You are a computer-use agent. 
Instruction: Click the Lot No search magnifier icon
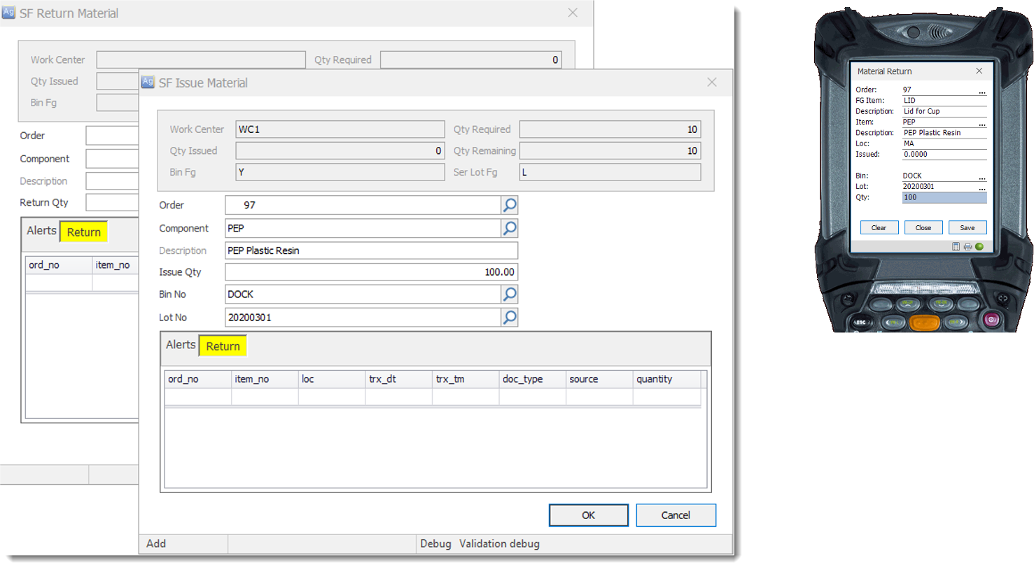510,318
